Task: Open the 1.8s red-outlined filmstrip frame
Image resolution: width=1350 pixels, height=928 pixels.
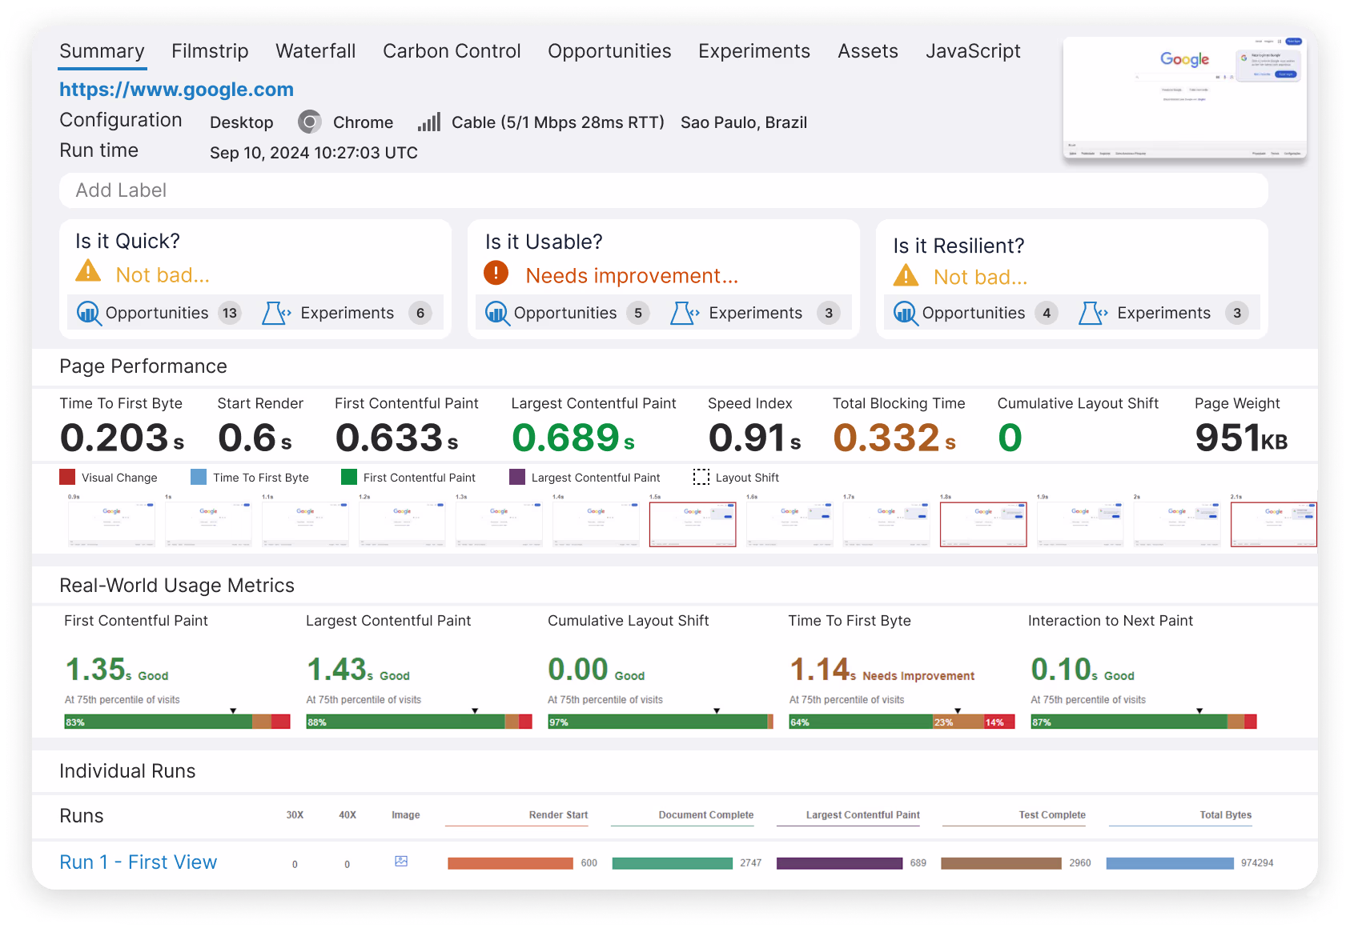Action: click(x=983, y=524)
